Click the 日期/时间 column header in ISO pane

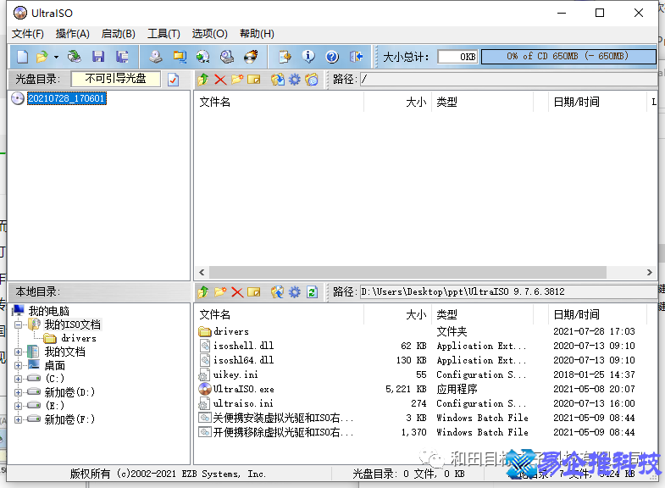point(576,102)
